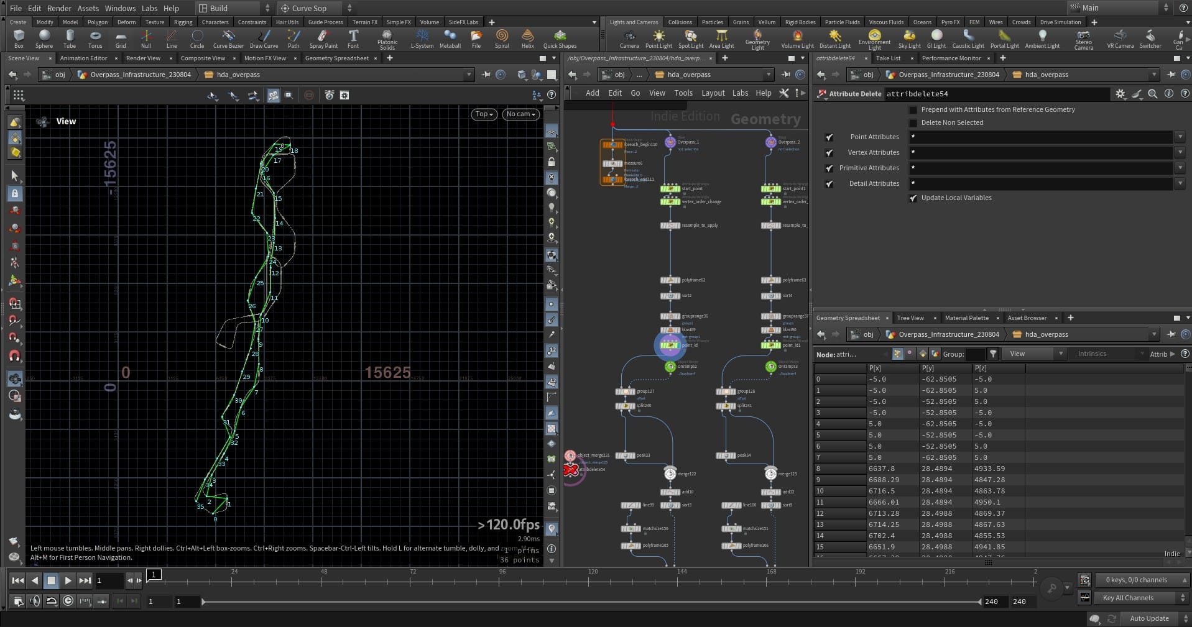Enable Delete Non Selected checkbox
1192x627 pixels.
913,123
